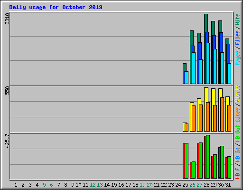Click day 28 on the x-axis
The image size is (243, 190).
tap(206, 185)
